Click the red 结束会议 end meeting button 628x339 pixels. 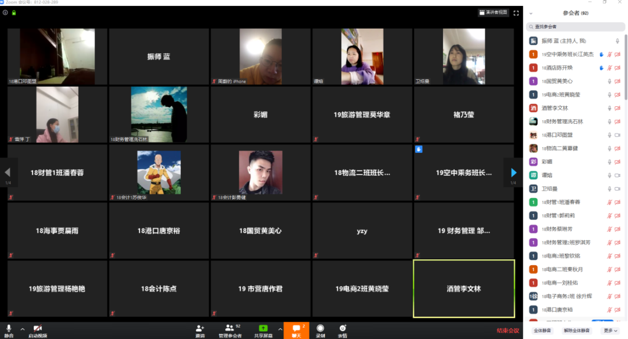coord(508,330)
